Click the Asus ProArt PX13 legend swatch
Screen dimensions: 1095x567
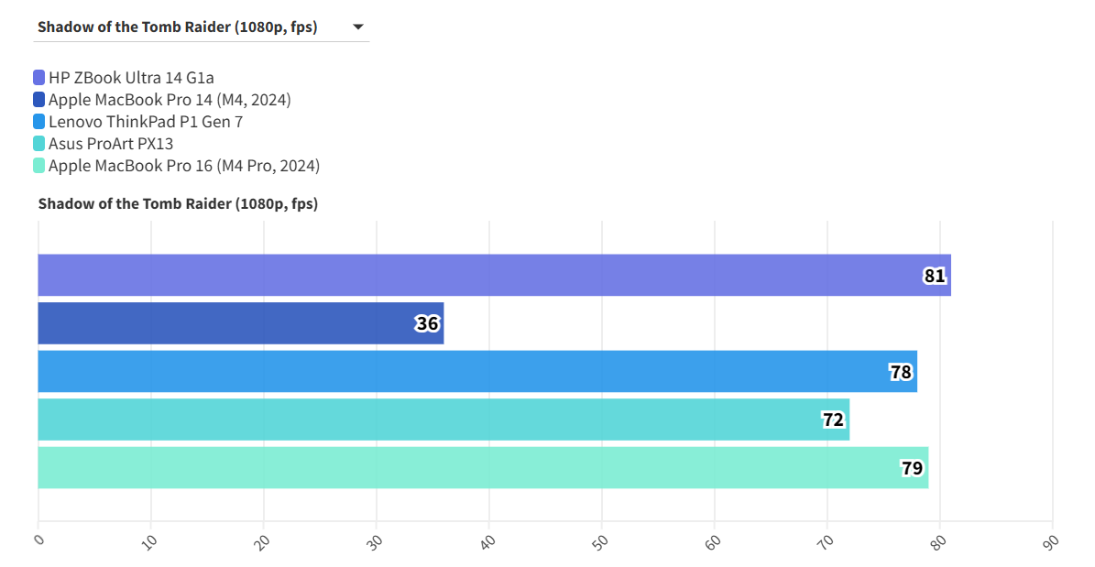[x=39, y=144]
